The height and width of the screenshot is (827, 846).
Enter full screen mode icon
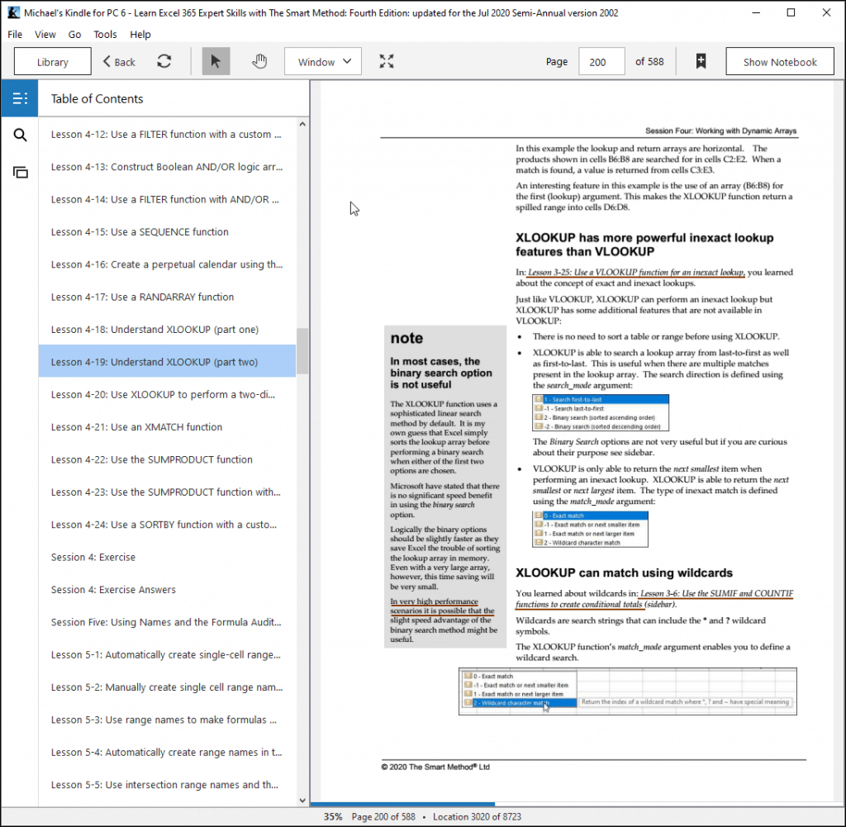point(387,61)
